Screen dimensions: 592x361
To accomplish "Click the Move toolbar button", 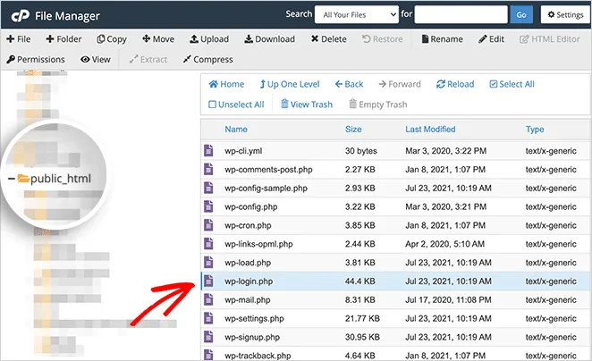I will 157,38.
